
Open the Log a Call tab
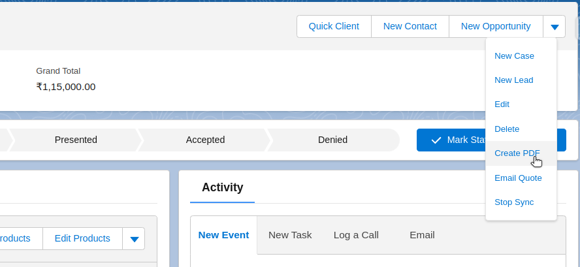[x=356, y=235]
